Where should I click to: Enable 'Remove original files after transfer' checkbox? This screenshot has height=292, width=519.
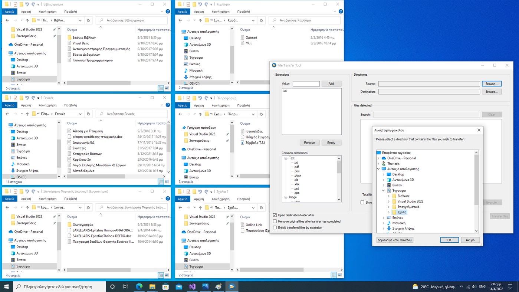click(275, 222)
